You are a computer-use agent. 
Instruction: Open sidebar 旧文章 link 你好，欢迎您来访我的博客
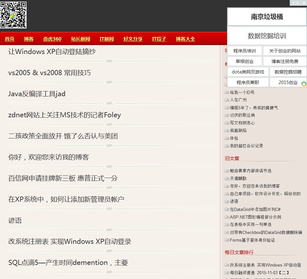point(255,186)
